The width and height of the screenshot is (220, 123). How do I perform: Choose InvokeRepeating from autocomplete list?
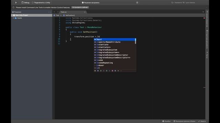click(114, 63)
